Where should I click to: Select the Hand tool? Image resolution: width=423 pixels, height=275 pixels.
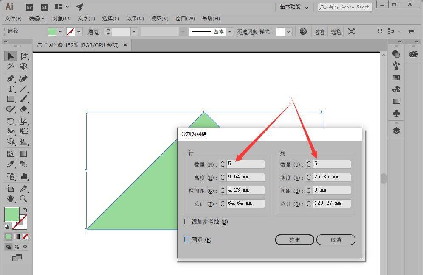pyautogui.click(x=10, y=199)
